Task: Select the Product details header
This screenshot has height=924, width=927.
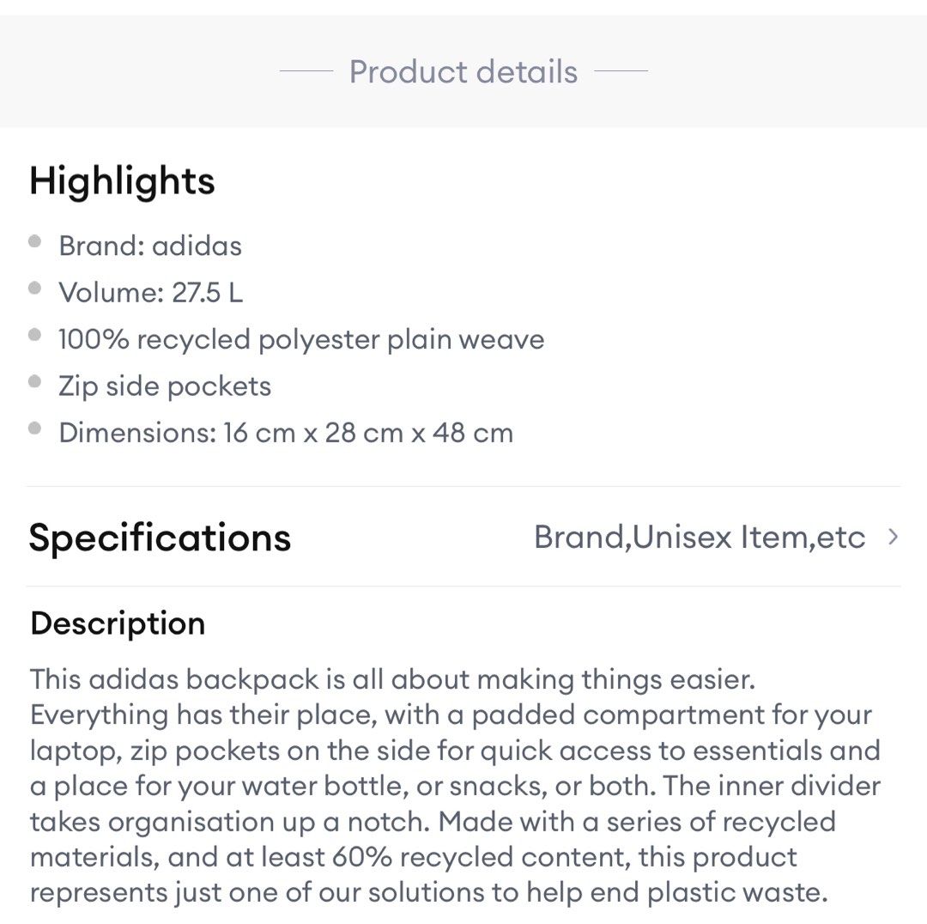Action: click(463, 71)
